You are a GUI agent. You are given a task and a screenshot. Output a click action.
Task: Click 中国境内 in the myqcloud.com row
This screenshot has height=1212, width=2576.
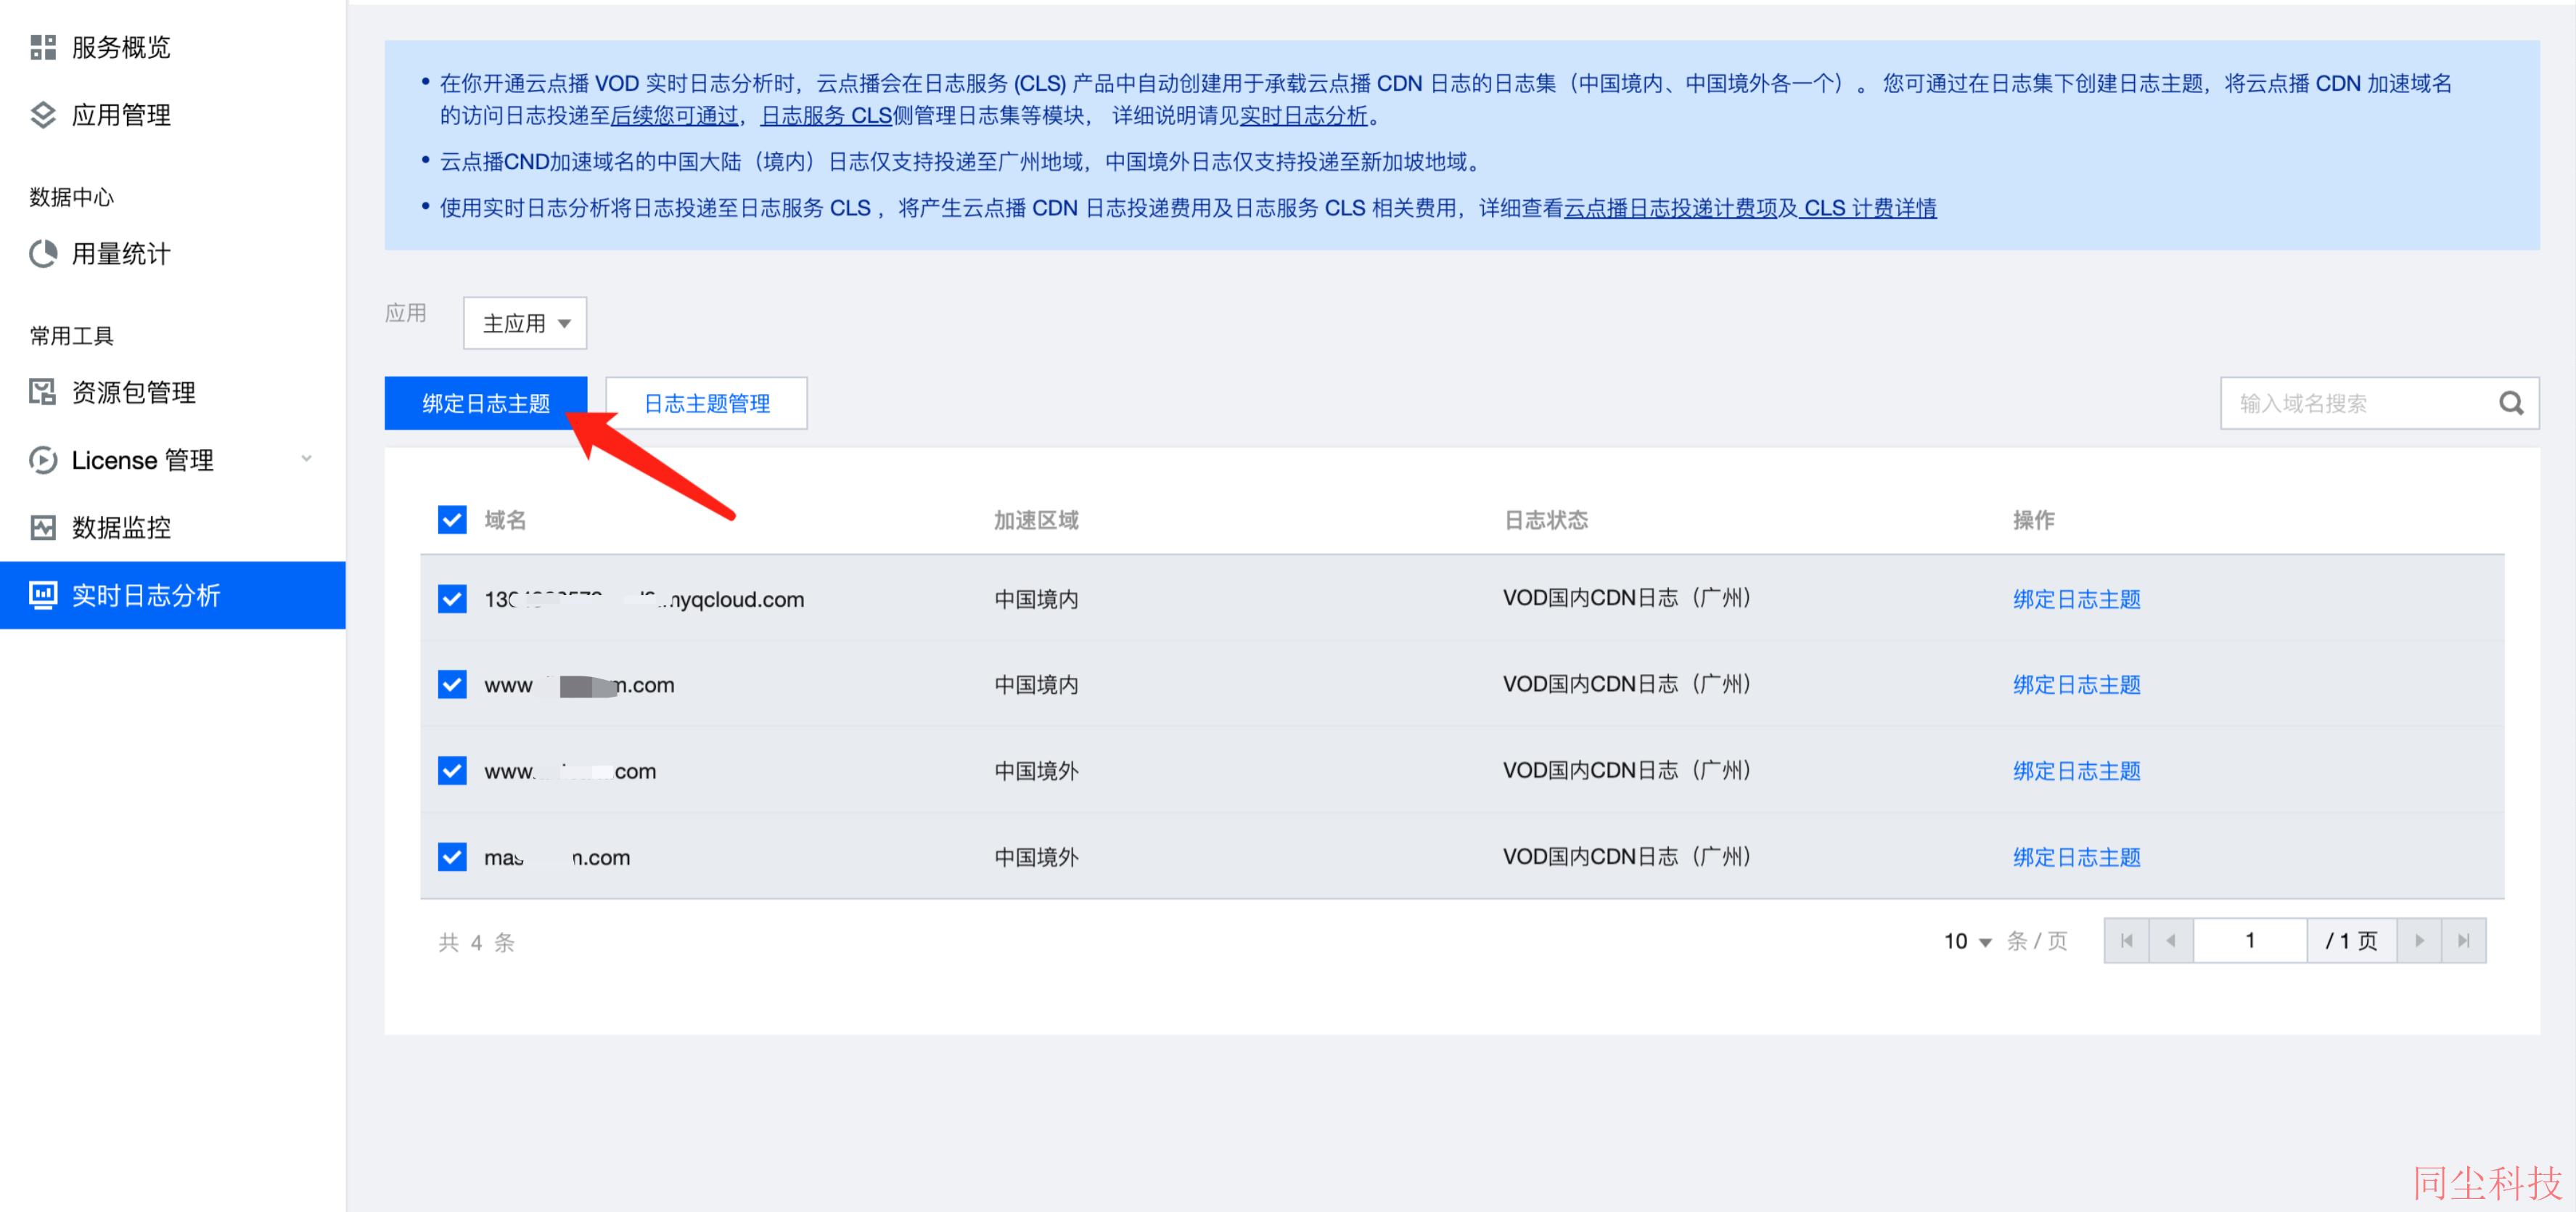tap(1036, 599)
